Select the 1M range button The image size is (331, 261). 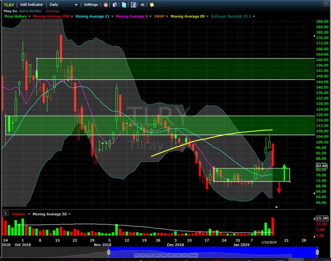pyautogui.click(x=171, y=255)
